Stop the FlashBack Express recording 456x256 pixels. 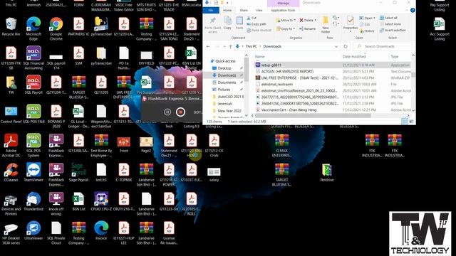180,112
